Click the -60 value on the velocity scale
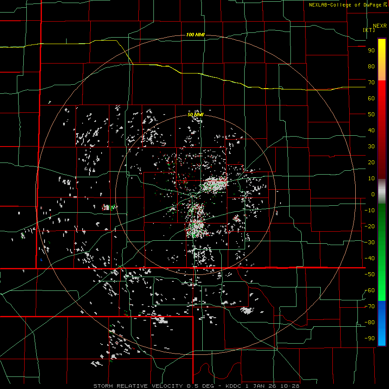 (370, 290)
